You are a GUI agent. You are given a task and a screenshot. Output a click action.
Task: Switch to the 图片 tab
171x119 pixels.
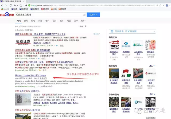tap(54, 21)
